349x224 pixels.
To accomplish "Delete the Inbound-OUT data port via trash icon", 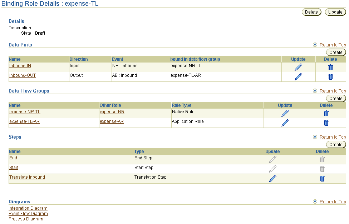I will pyautogui.click(x=330, y=76).
